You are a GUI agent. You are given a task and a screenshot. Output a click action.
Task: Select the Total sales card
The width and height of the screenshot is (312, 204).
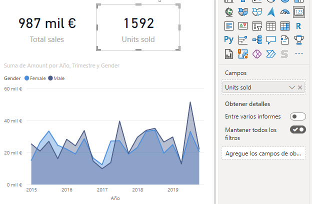pyautogui.click(x=47, y=29)
